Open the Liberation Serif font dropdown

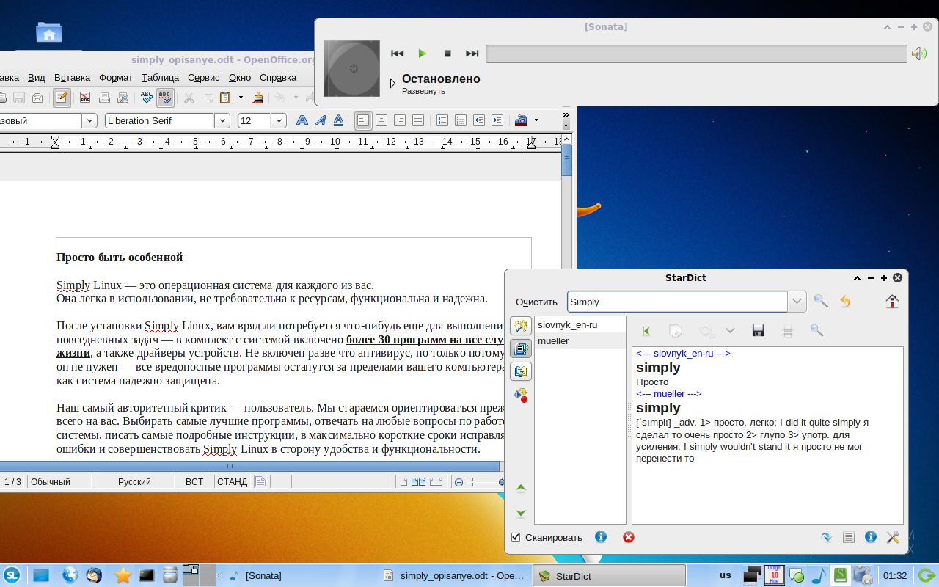coord(222,120)
